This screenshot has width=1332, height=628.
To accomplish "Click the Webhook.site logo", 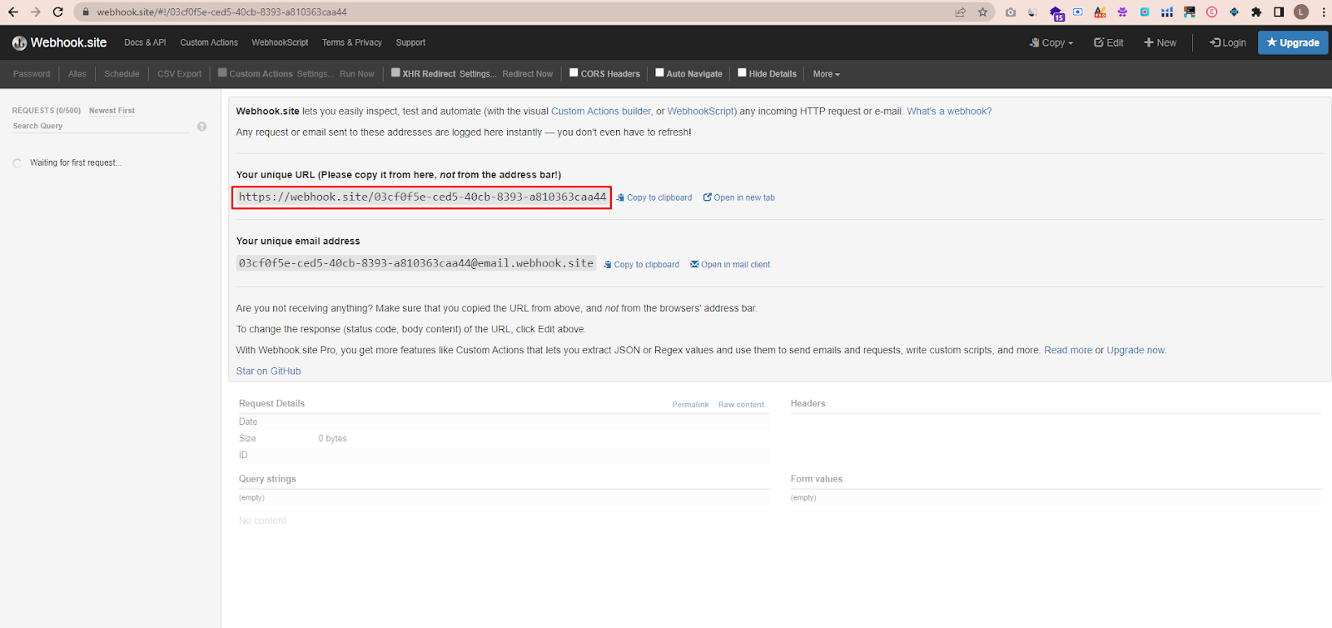I will 59,42.
